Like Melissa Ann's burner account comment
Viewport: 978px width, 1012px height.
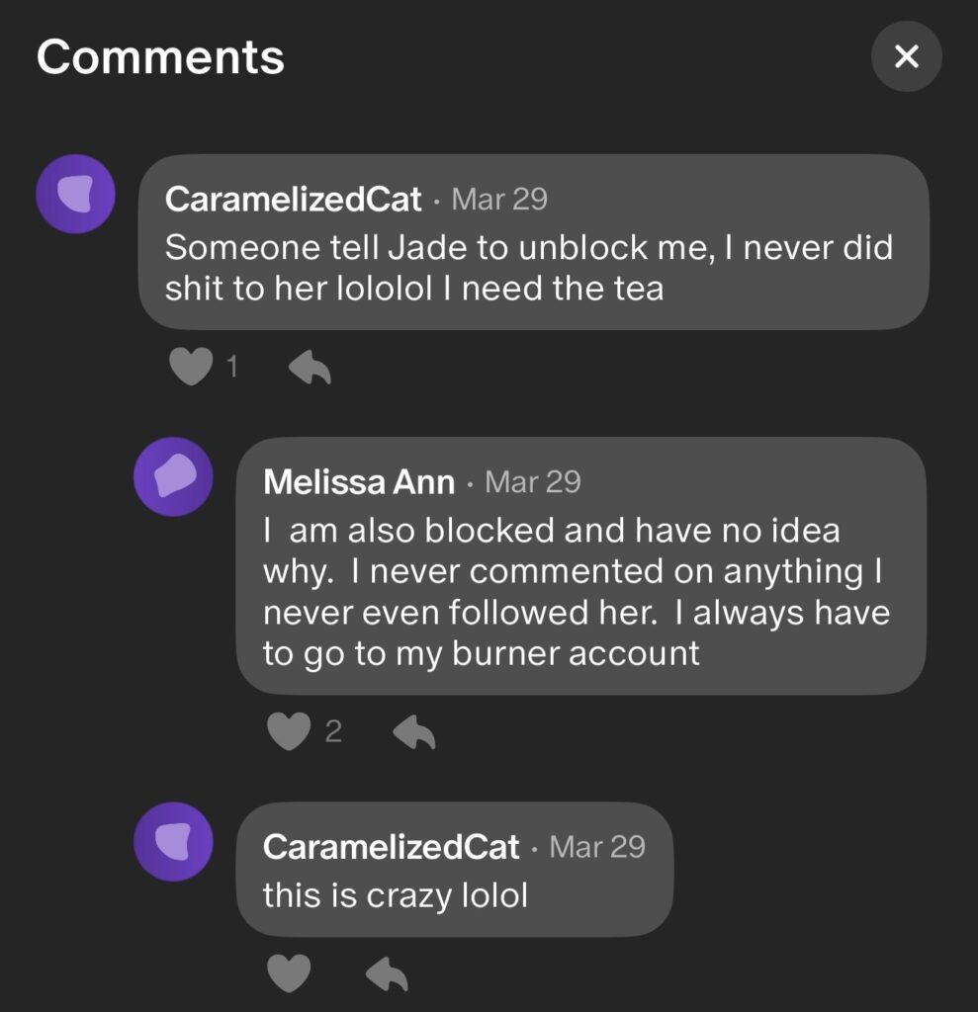(x=289, y=731)
